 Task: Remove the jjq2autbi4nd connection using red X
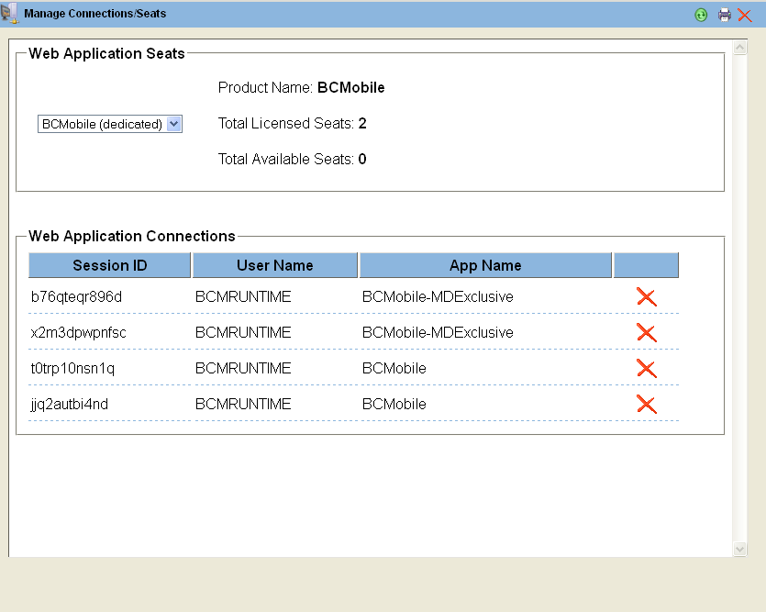pyautogui.click(x=647, y=404)
